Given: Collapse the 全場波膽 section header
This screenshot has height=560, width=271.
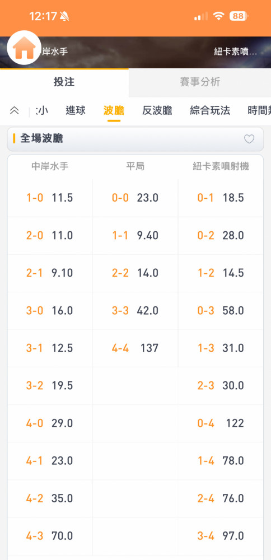Looking at the screenshot, I should pyautogui.click(x=135, y=139).
